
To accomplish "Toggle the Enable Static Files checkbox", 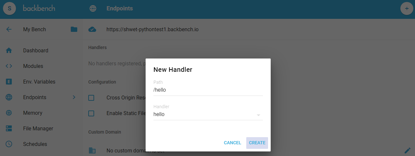I will tap(91, 113).
